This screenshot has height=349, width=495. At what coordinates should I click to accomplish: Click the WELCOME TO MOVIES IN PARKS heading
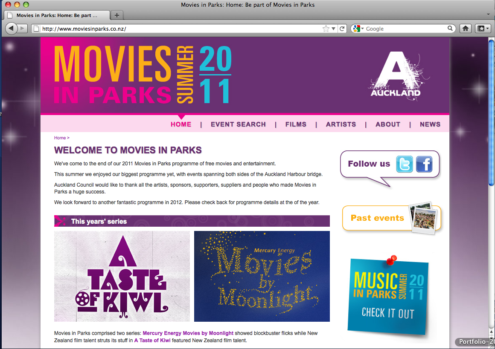coord(128,150)
